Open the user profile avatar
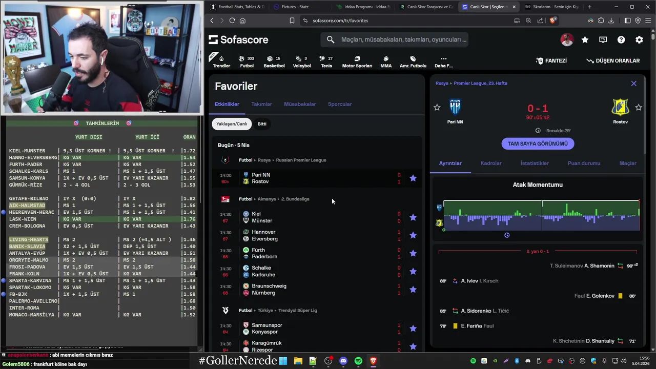 click(567, 39)
